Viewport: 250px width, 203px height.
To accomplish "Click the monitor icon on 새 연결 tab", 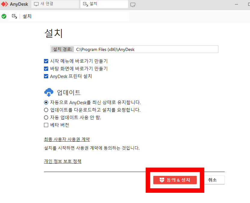I will (x=36, y=4).
